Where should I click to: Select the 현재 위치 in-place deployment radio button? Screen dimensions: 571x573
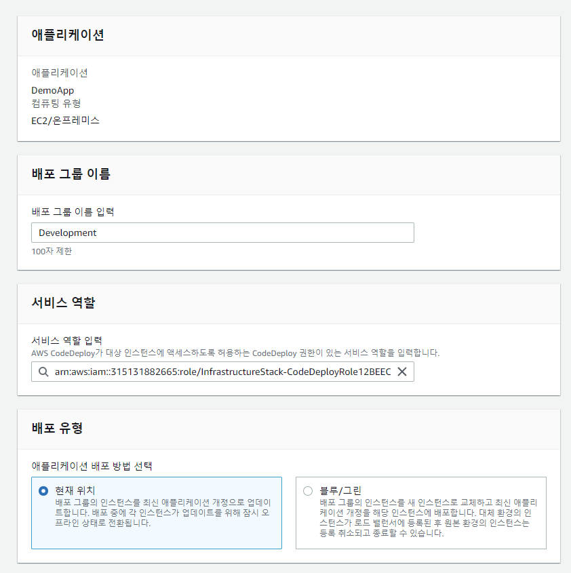[43, 491]
